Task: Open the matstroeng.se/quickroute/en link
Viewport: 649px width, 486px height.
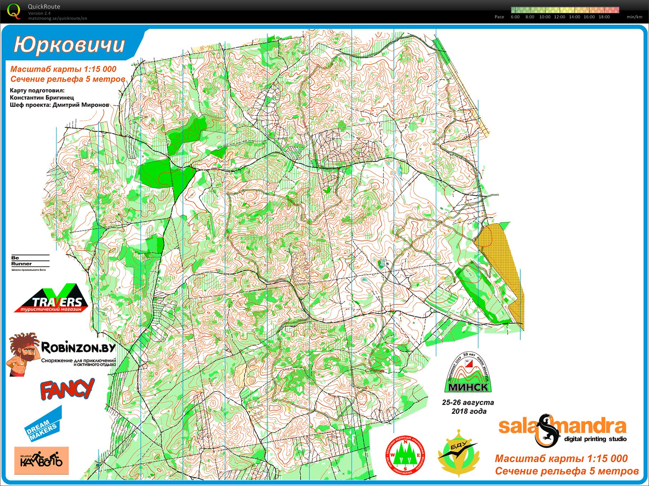Action: coord(58,18)
